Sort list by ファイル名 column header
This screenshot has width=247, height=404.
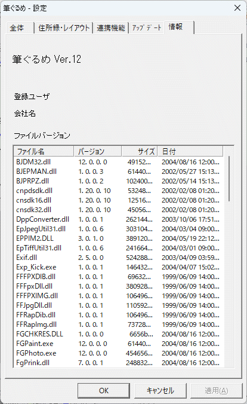44,151
